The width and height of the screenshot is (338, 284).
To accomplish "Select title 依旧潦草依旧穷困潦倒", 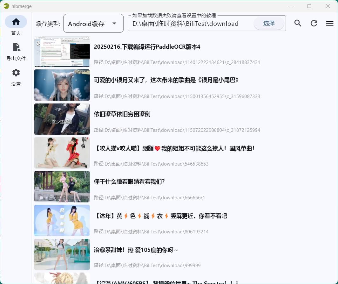I will (122, 114).
